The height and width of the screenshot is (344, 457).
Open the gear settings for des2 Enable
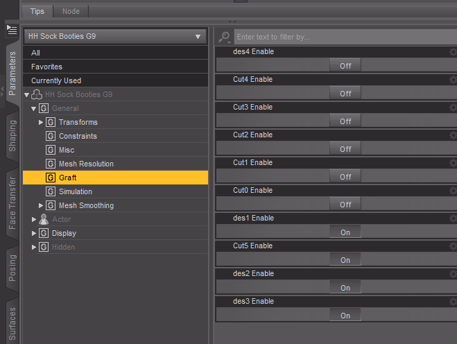click(453, 274)
